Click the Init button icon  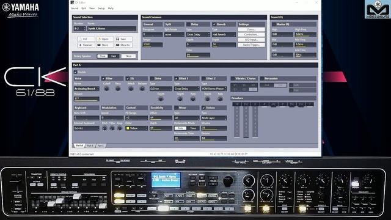pos(80,39)
